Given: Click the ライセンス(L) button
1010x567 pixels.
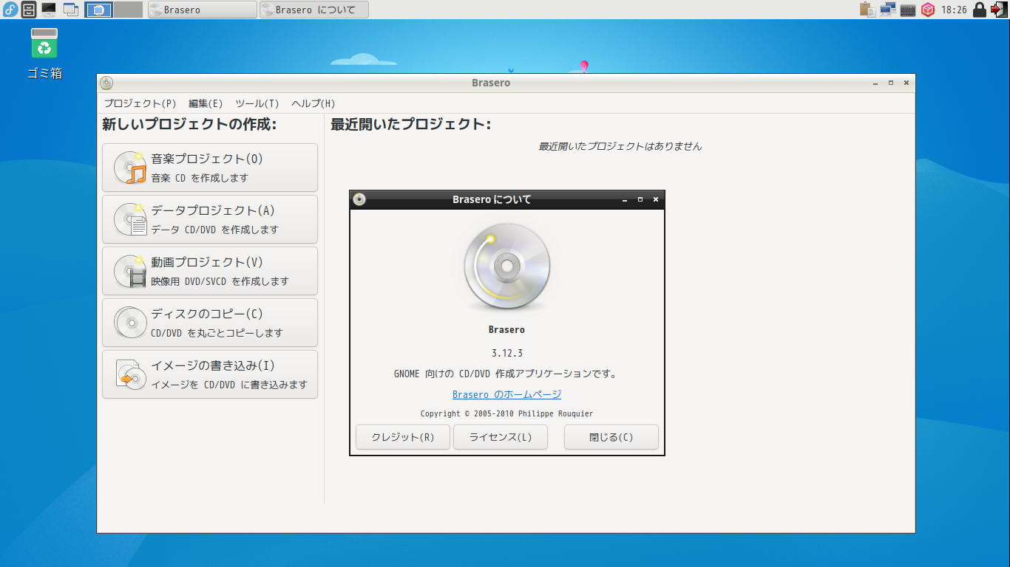Looking at the screenshot, I should 501,437.
